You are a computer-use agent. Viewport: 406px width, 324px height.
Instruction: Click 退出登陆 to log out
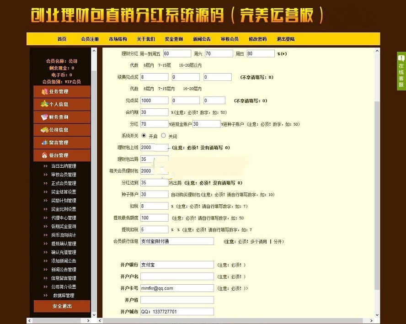point(285,39)
